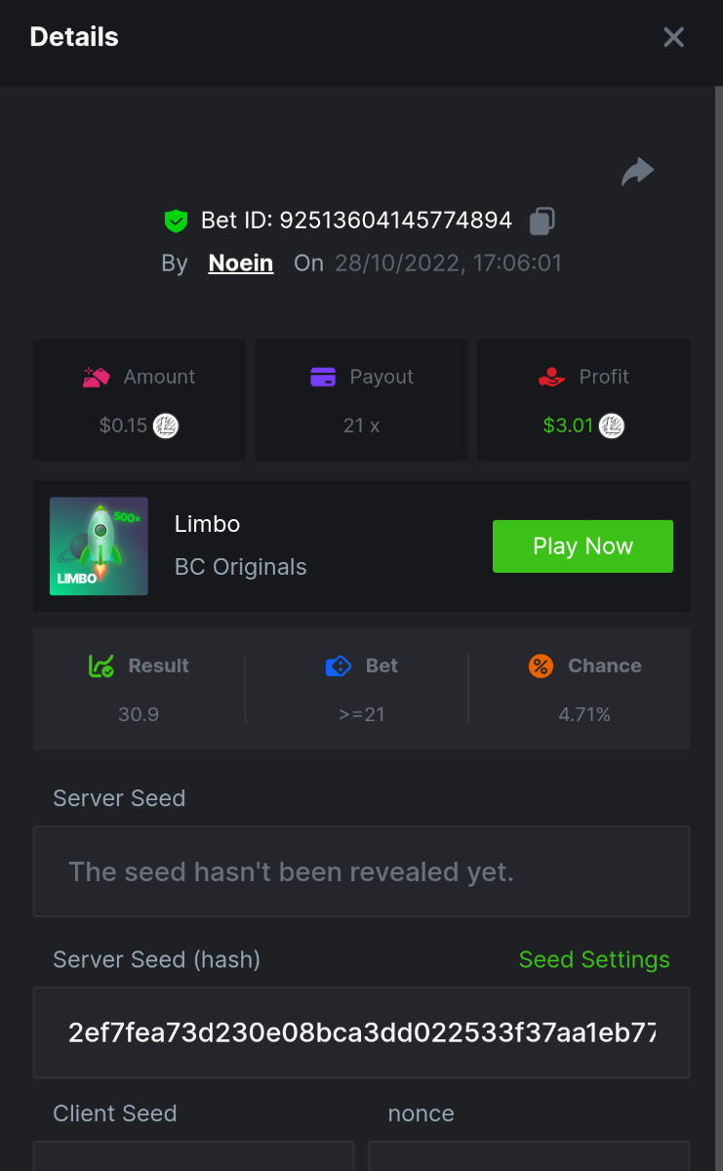Viewport: 723px width, 1171px height.
Task: Copy the Bet ID using copy icon
Action: click(542, 222)
